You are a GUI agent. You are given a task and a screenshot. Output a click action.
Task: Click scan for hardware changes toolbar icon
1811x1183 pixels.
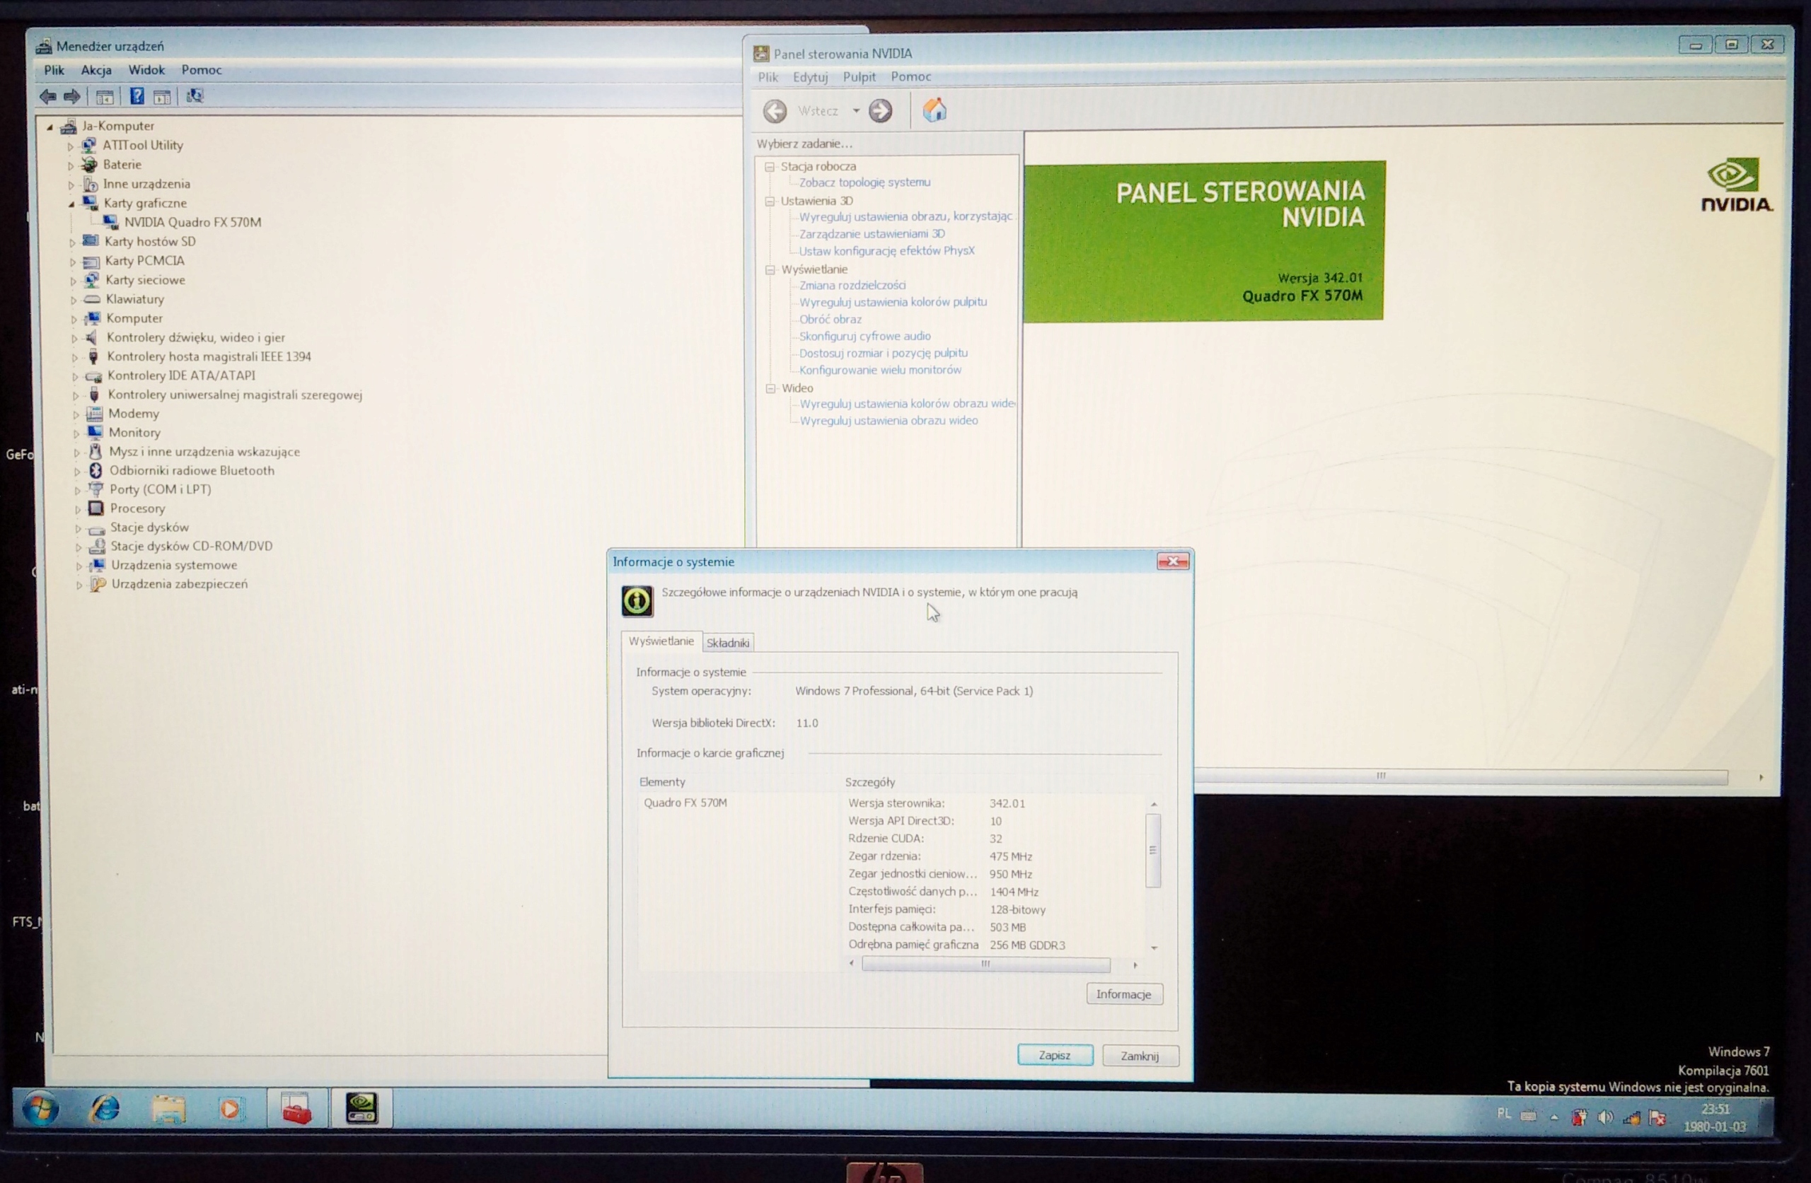195,96
